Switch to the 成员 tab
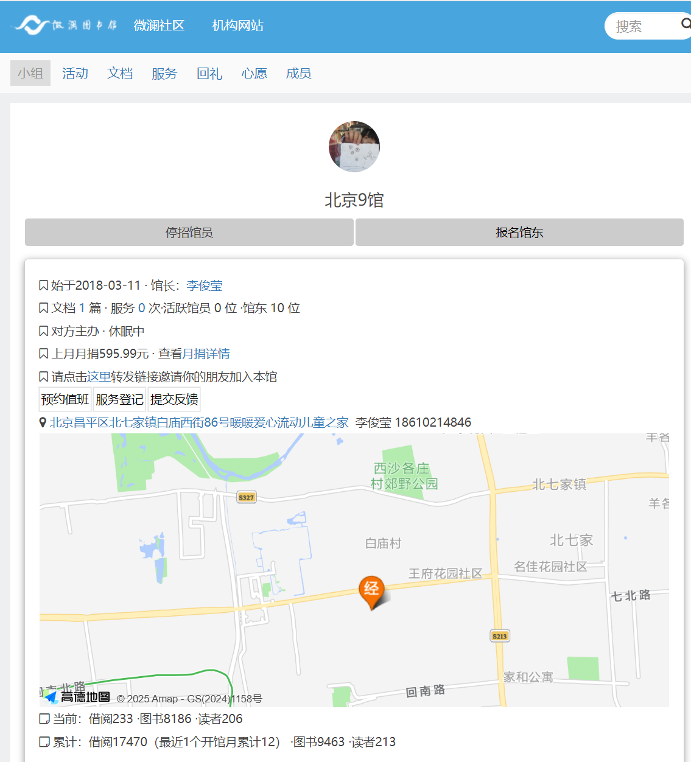This screenshot has height=762, width=691. pos(298,74)
